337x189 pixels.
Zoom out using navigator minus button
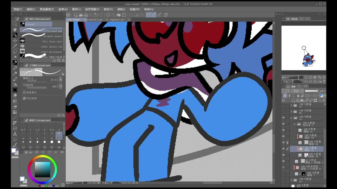[x=306, y=77]
